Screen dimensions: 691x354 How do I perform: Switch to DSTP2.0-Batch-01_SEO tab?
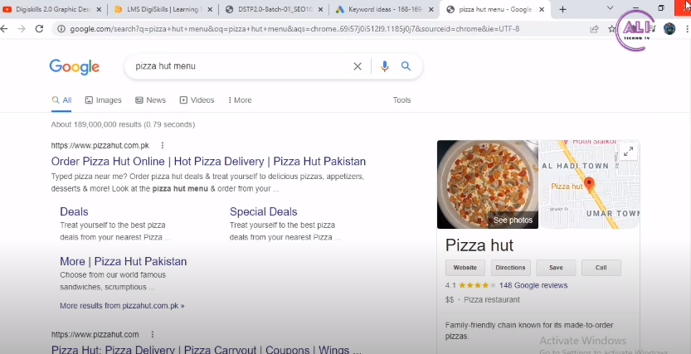click(275, 9)
